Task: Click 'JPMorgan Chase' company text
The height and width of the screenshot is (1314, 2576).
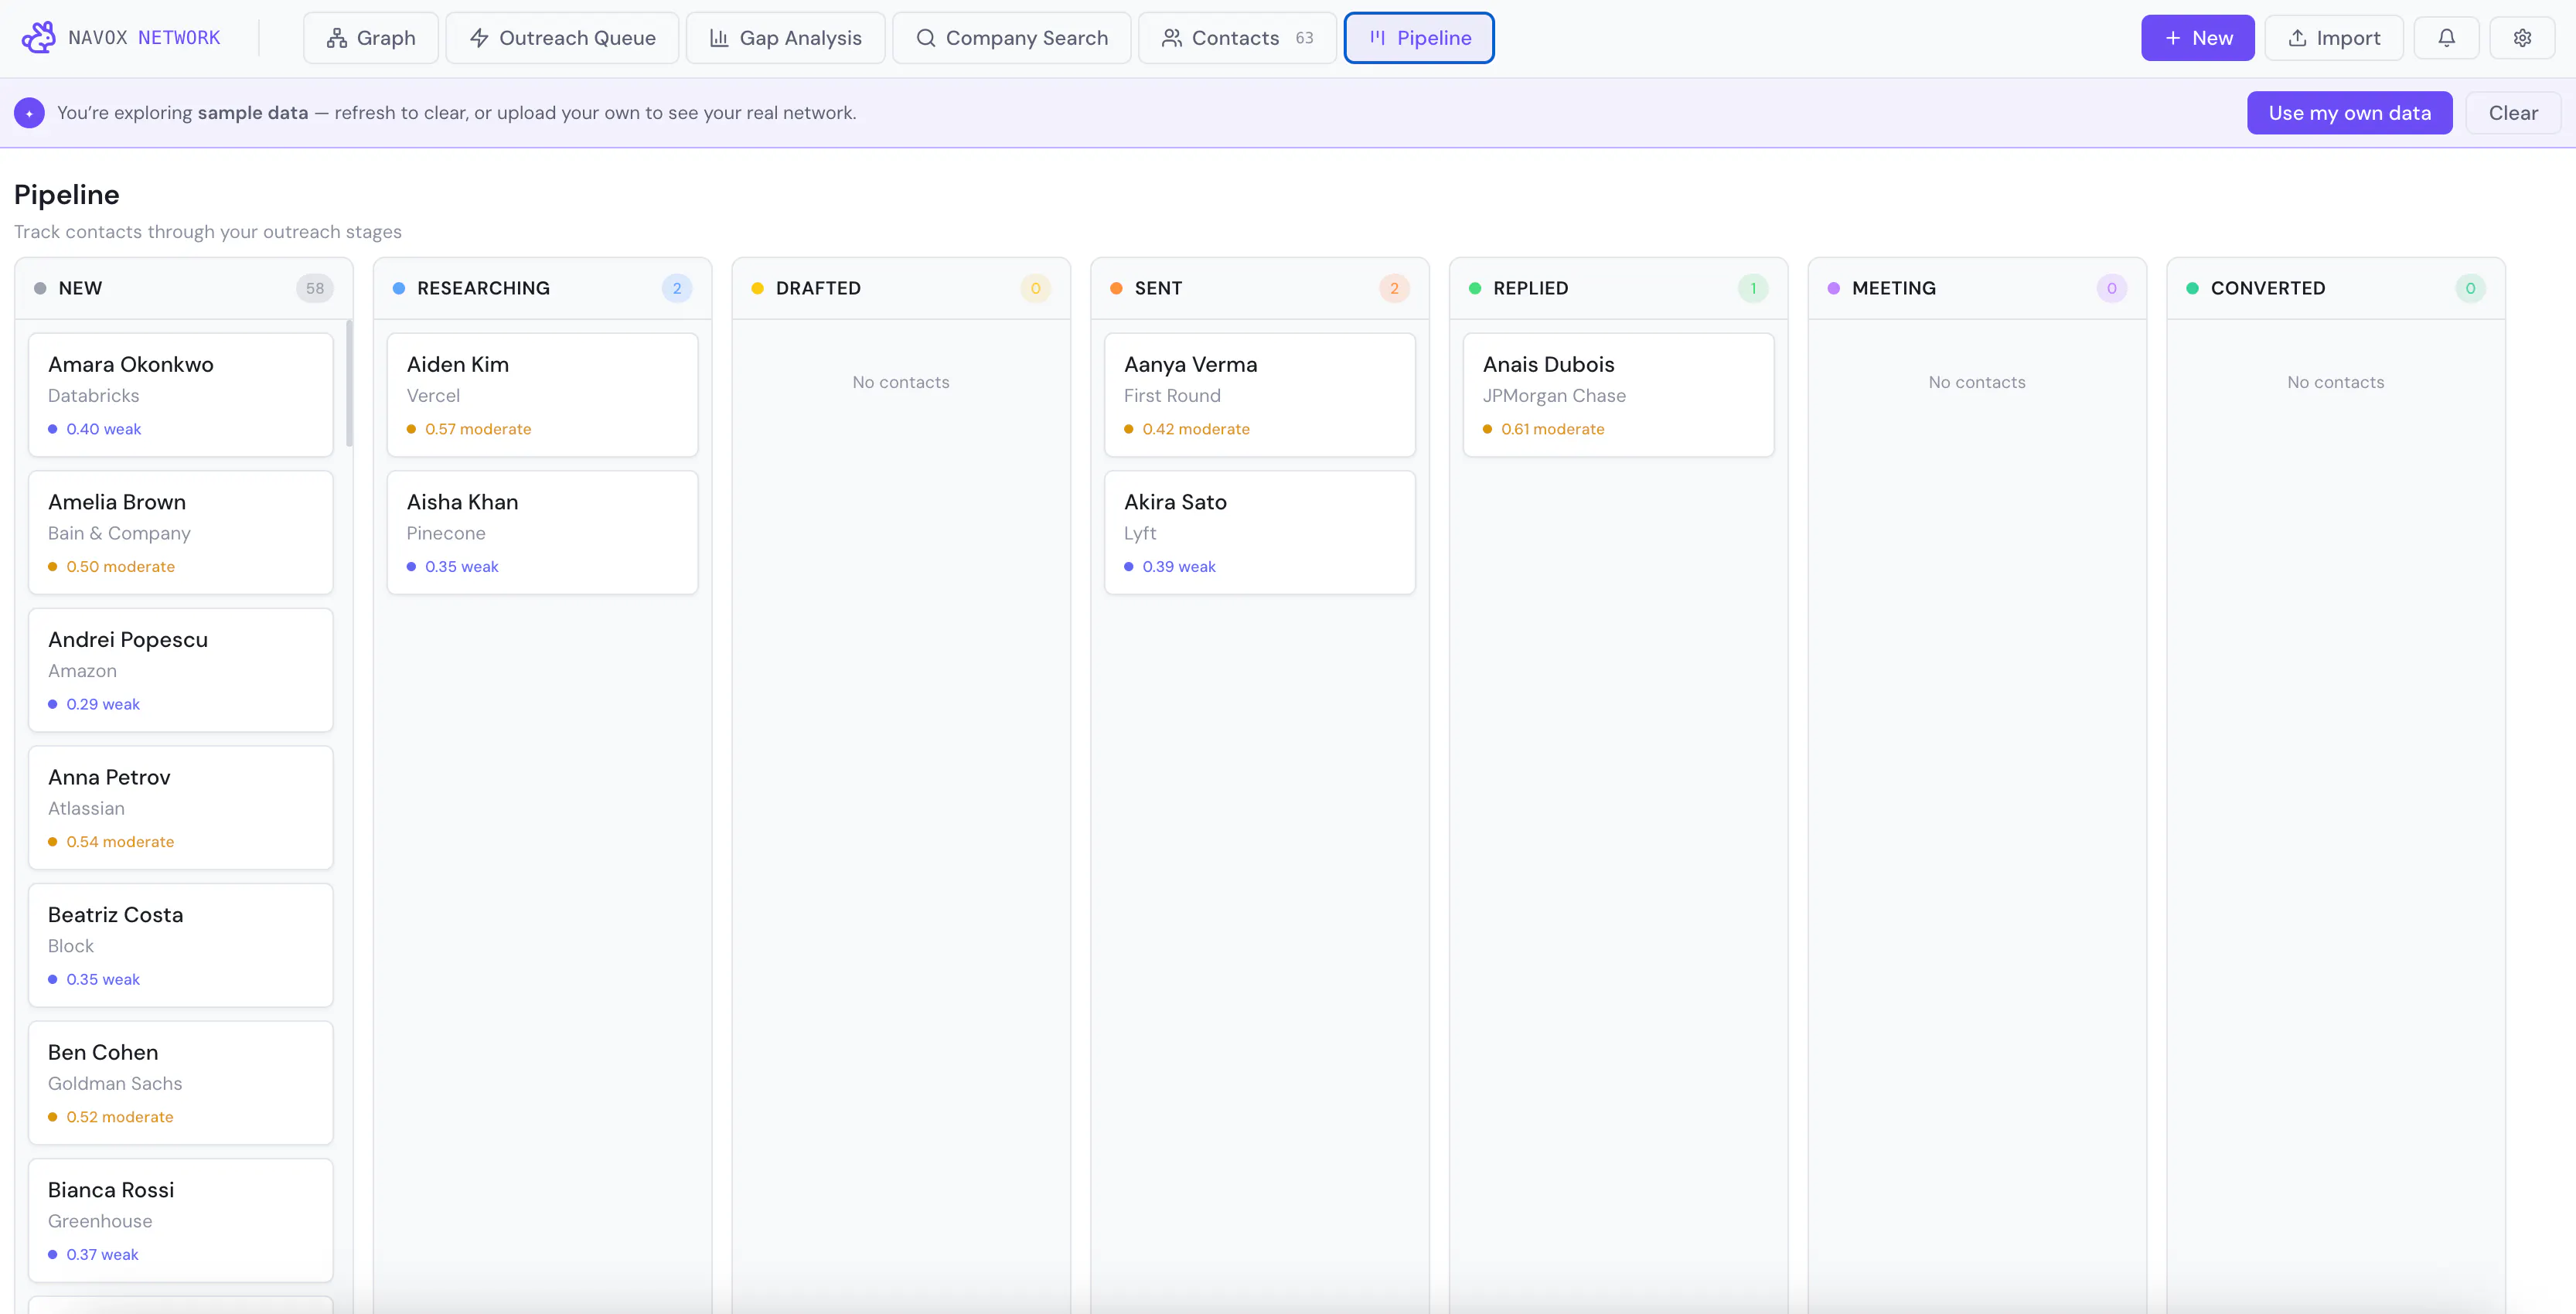Action: click(x=1554, y=396)
